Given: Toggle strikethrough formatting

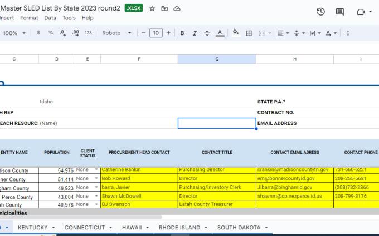Looking at the screenshot, I should pos(207,33).
